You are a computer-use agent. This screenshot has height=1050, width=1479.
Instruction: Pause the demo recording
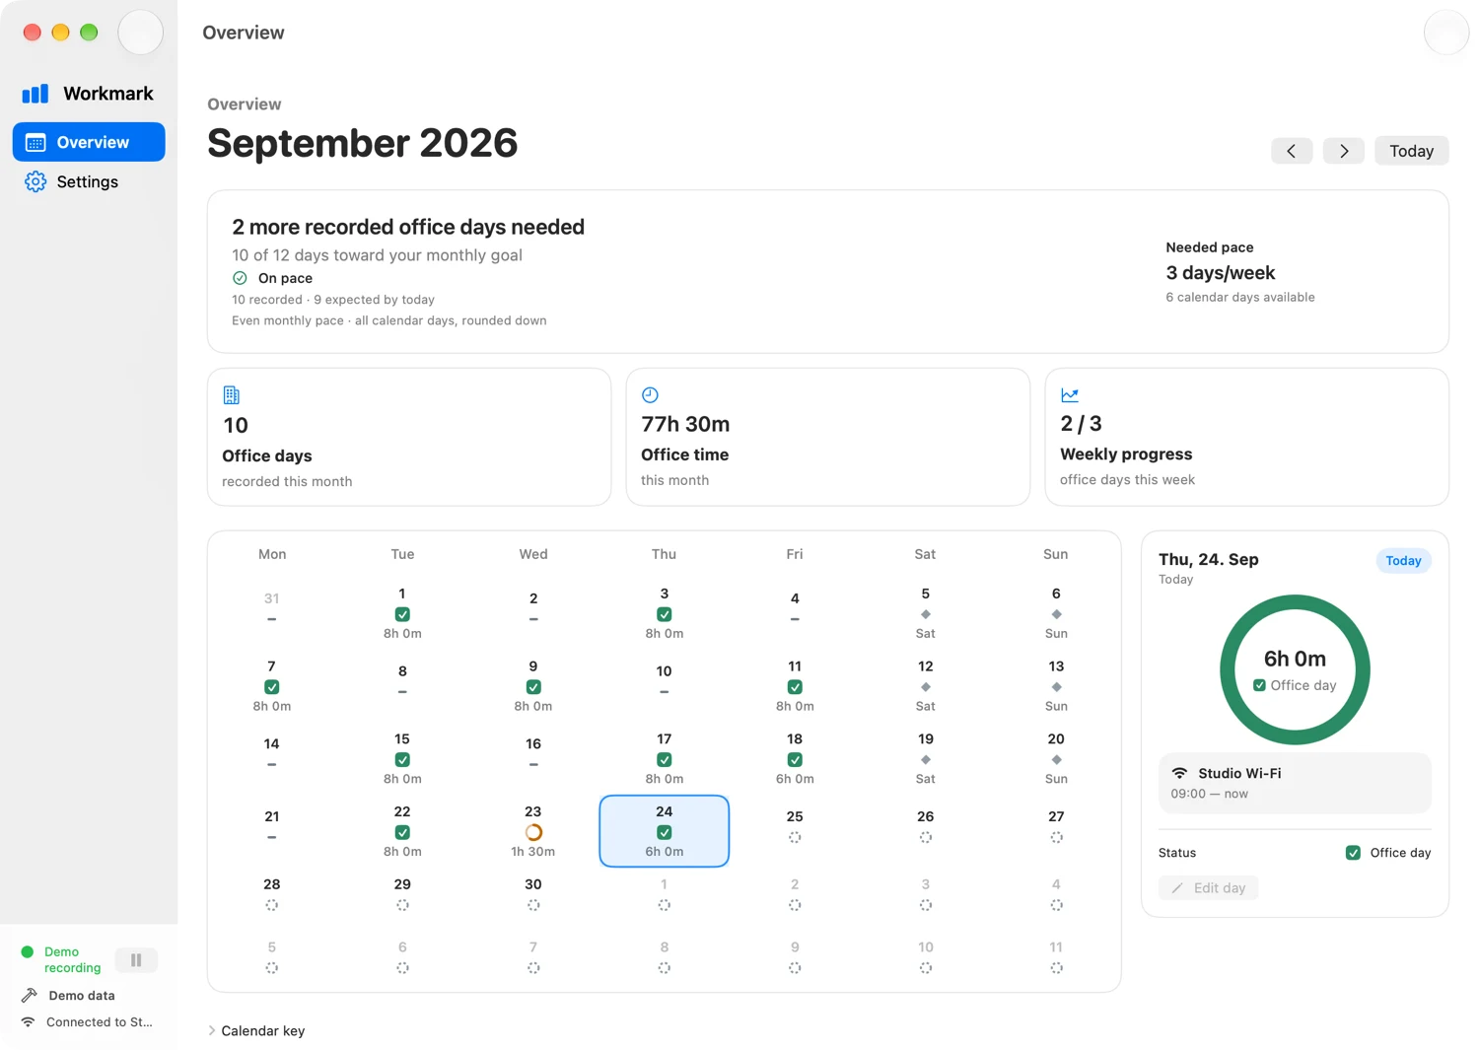click(136, 960)
